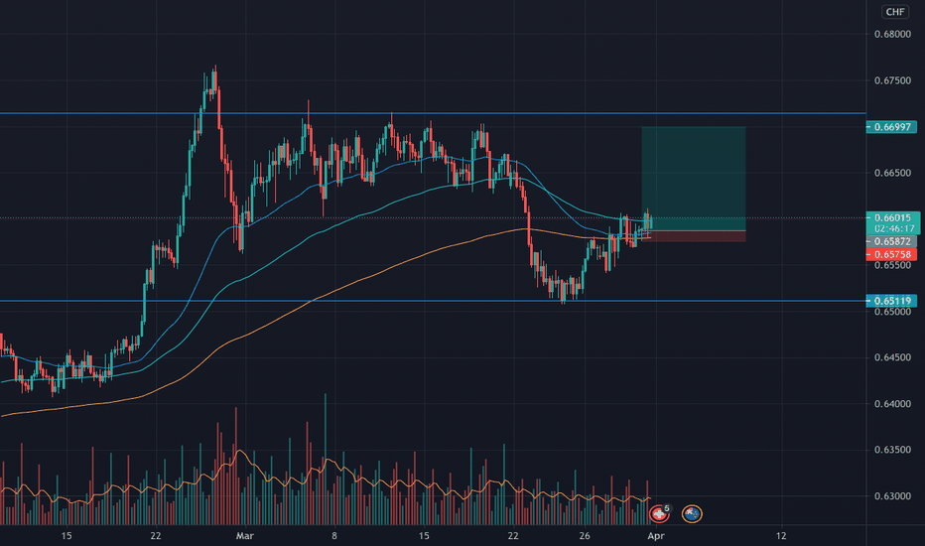
Task: Click the 8 date on time axis
Action: coord(334,536)
